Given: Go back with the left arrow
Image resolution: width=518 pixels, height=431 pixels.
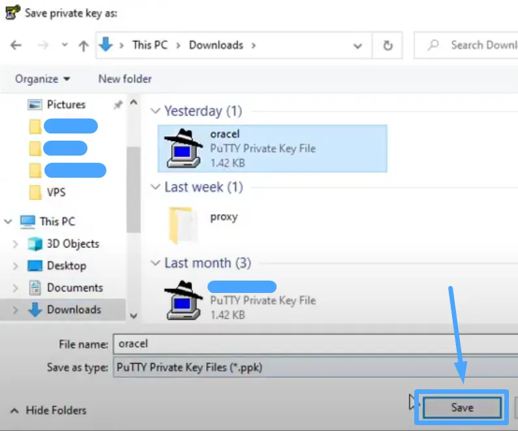Looking at the screenshot, I should point(16,45).
